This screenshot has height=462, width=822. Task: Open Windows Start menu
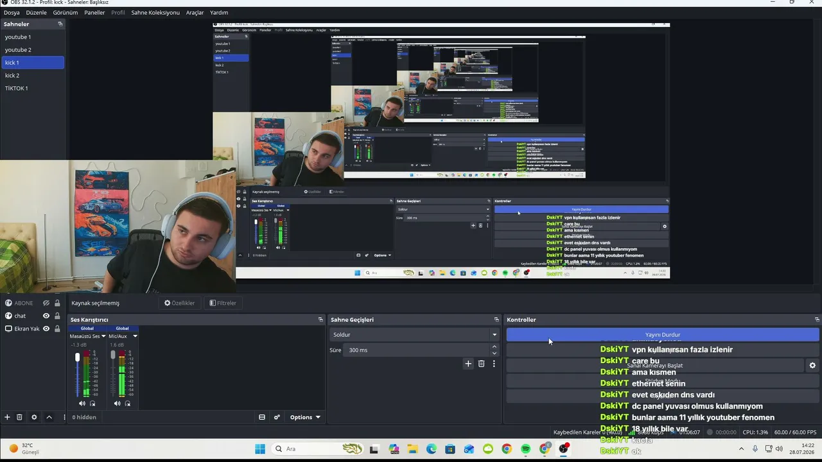[x=260, y=449]
